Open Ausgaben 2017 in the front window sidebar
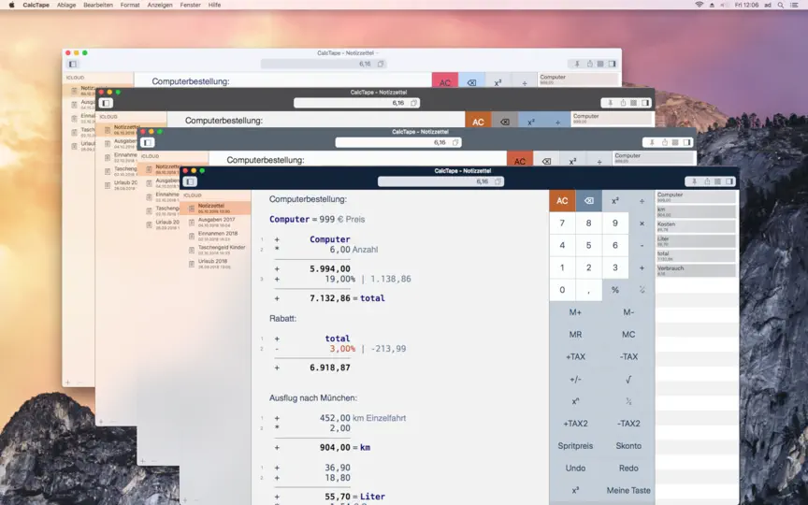The image size is (808, 505). (x=215, y=222)
